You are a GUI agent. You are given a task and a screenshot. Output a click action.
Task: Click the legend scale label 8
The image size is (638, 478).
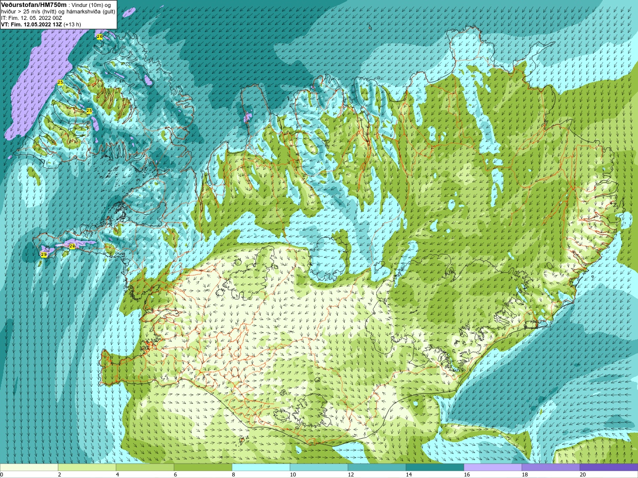click(x=233, y=475)
